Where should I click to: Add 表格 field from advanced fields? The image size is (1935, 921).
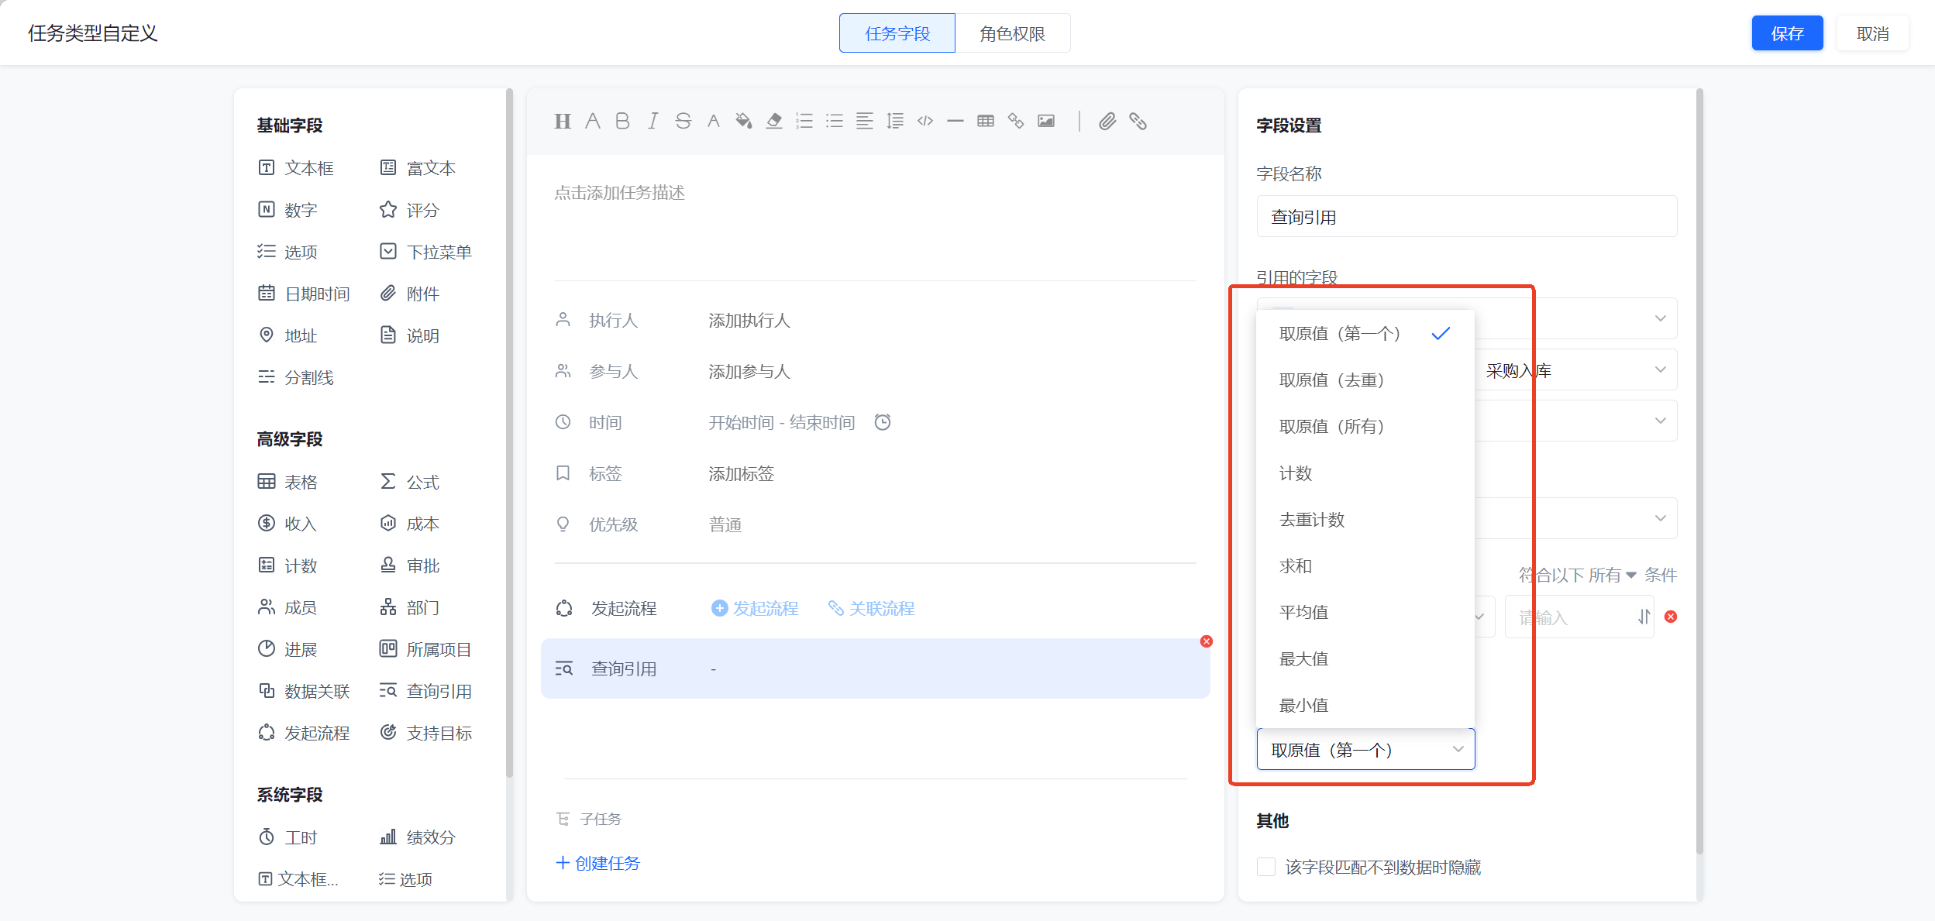288,482
